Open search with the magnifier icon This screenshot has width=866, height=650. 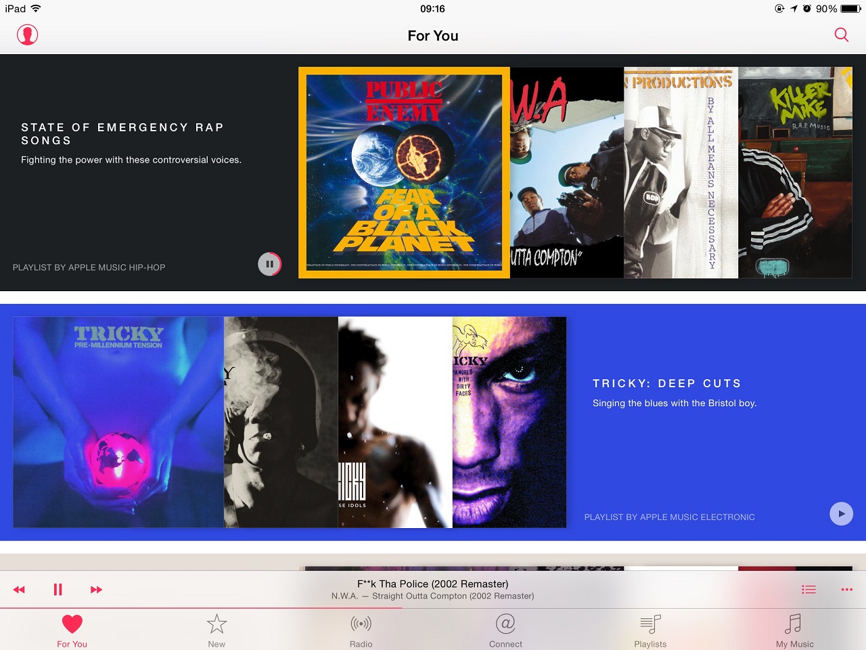(x=841, y=35)
